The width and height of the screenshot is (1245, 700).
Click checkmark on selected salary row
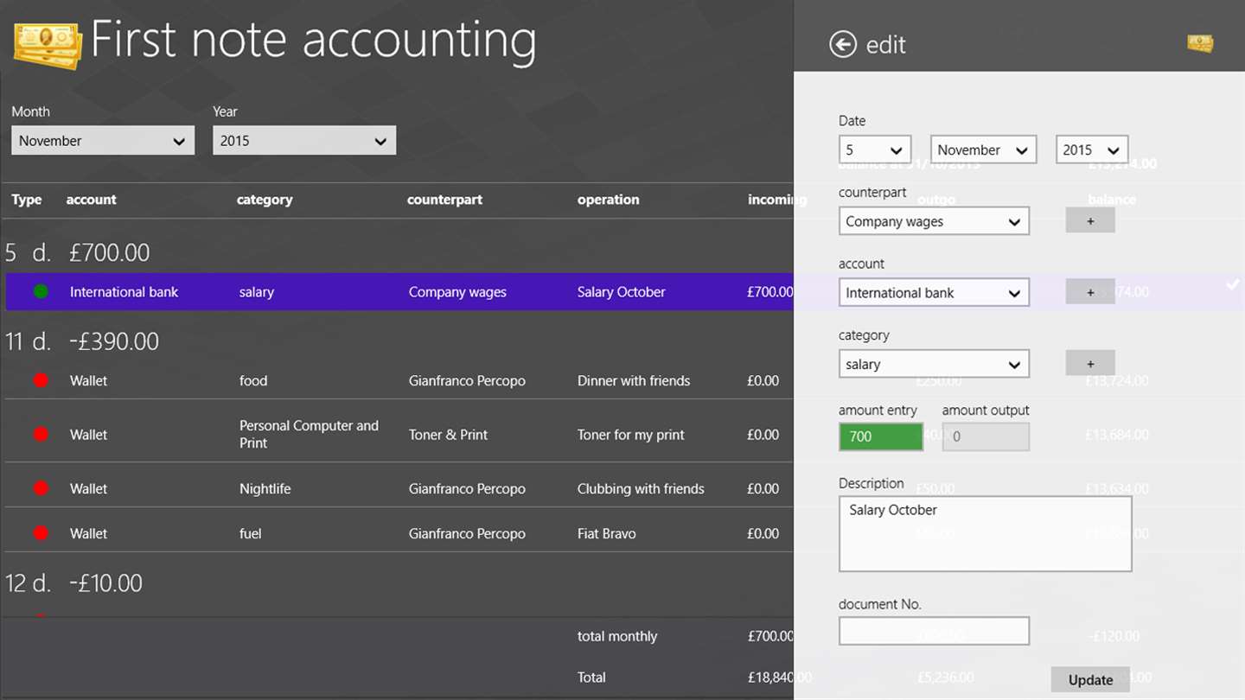tap(1233, 283)
